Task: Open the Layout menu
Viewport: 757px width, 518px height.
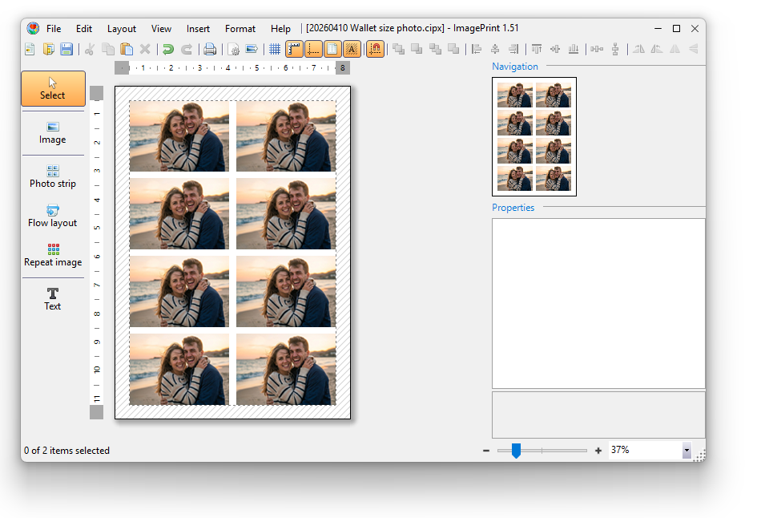Action: (121, 28)
